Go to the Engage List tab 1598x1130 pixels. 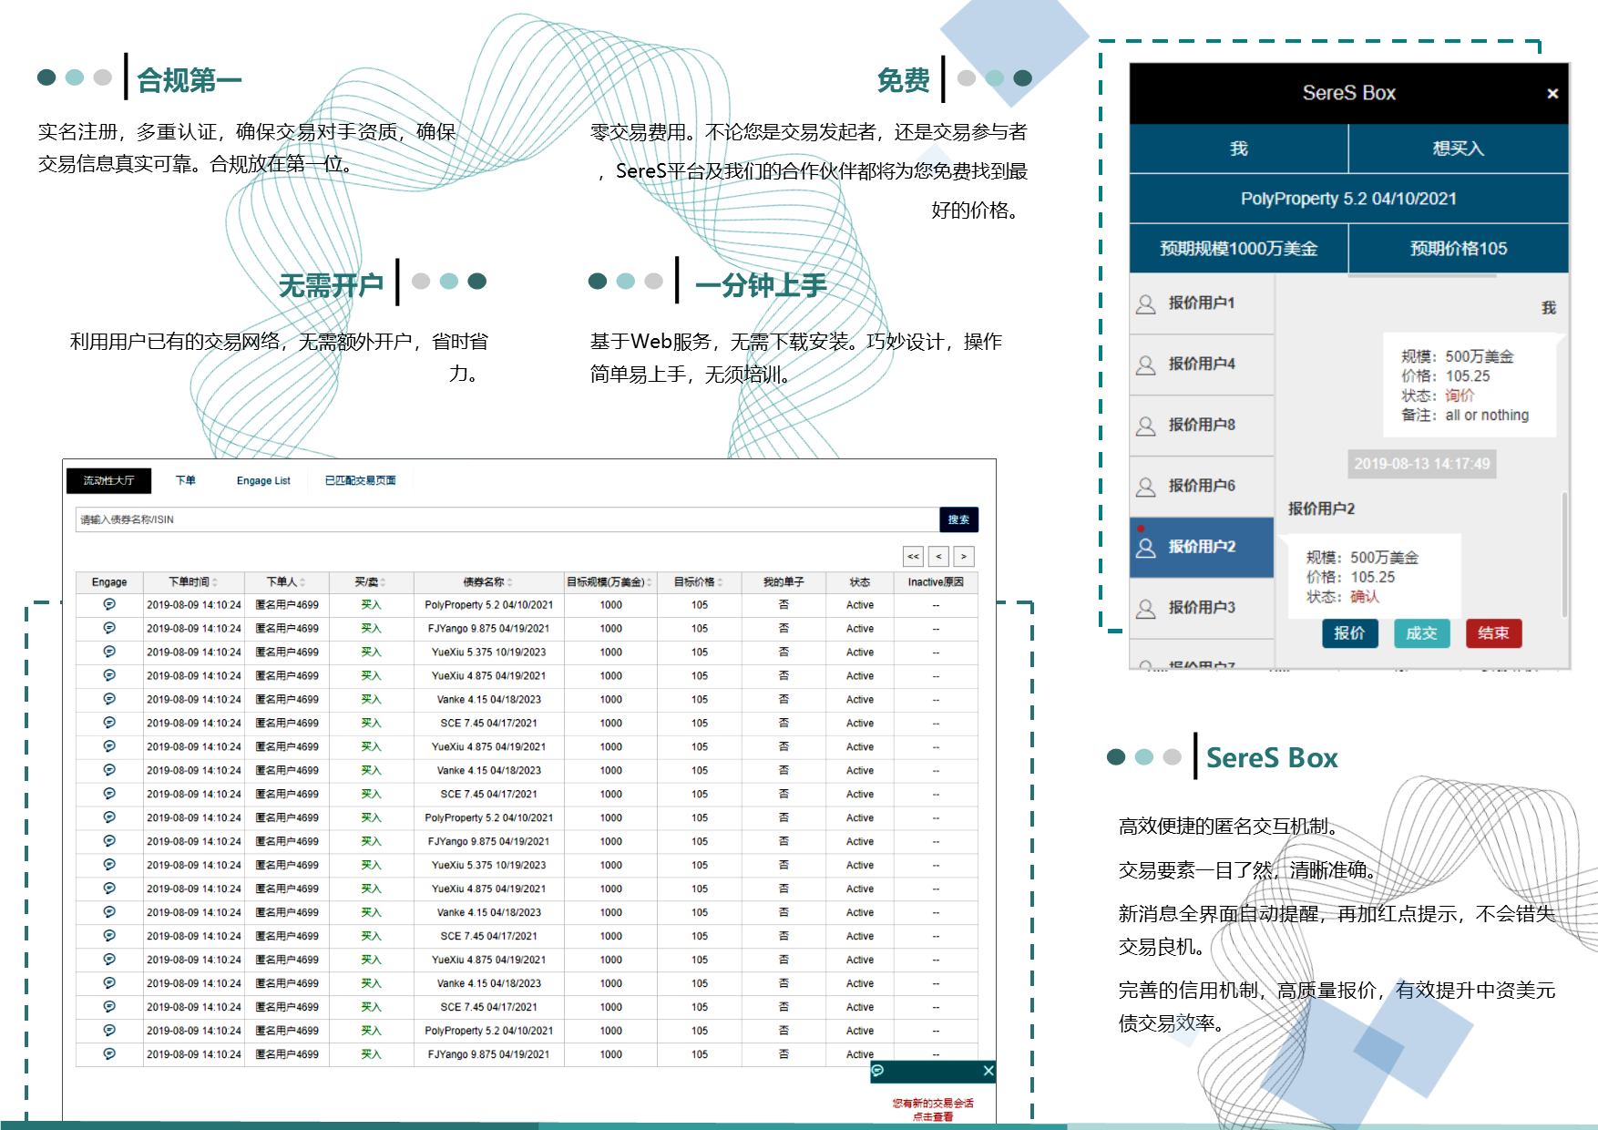pyautogui.click(x=263, y=480)
